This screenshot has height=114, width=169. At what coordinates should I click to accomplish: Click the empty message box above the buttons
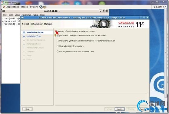click(101, 99)
